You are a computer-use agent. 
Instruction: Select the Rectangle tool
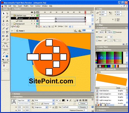(x=7, y=25)
